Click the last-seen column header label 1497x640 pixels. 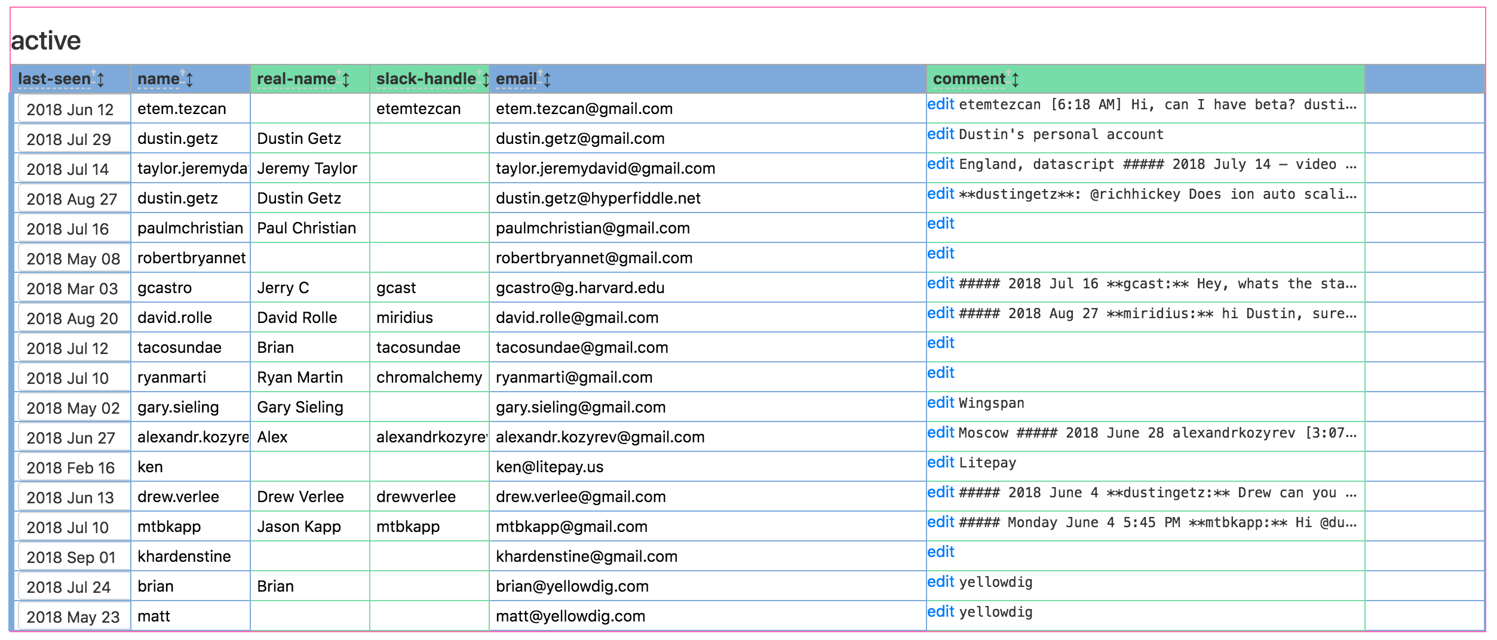[x=54, y=79]
